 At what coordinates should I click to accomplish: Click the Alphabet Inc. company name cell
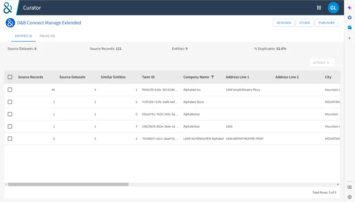pyautogui.click(x=192, y=89)
